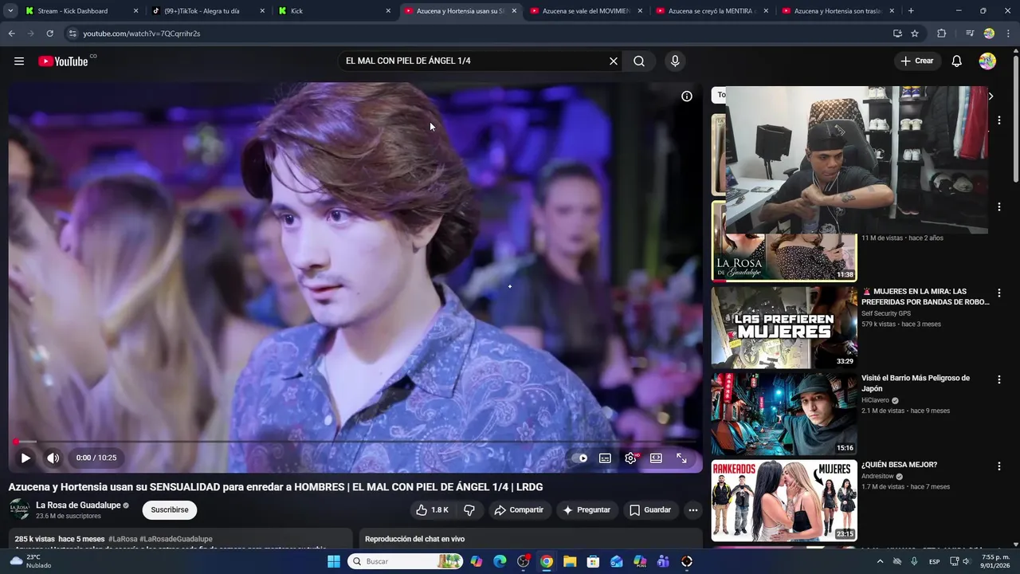Switch to Azucena se creyó la MENTIRA tab

coord(712,11)
